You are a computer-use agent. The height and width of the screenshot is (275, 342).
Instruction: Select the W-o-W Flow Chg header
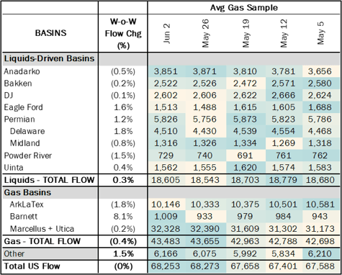pos(123,33)
